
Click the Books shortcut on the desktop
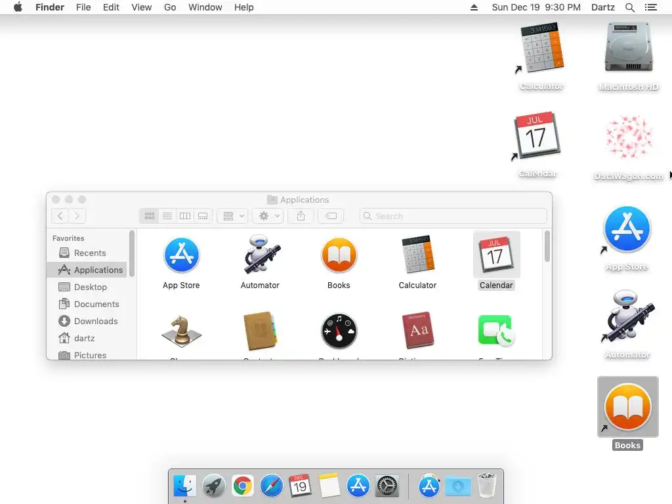(x=628, y=407)
